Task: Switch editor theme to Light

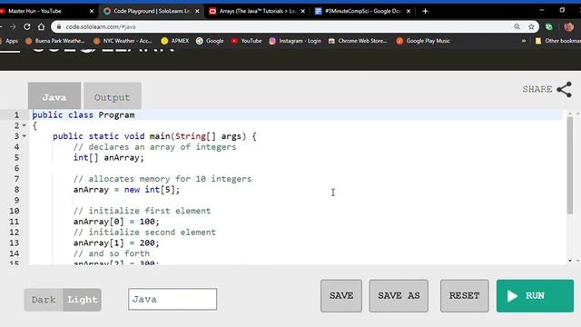Action: (x=83, y=300)
